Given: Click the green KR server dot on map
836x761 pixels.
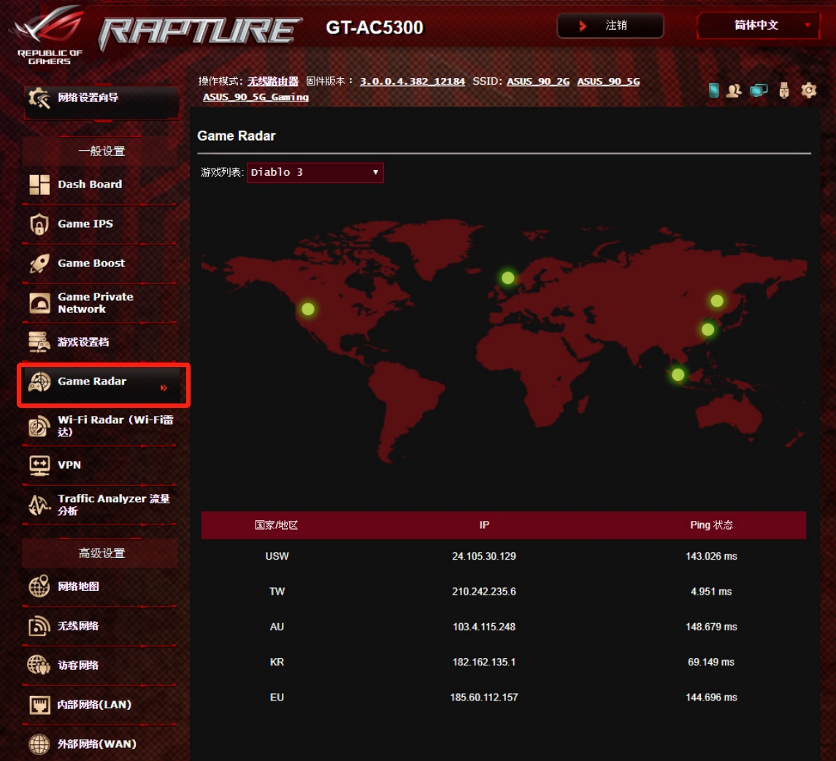Looking at the screenshot, I should (x=717, y=301).
